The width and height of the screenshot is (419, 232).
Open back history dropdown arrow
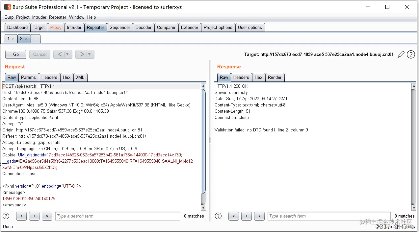(x=68, y=54)
